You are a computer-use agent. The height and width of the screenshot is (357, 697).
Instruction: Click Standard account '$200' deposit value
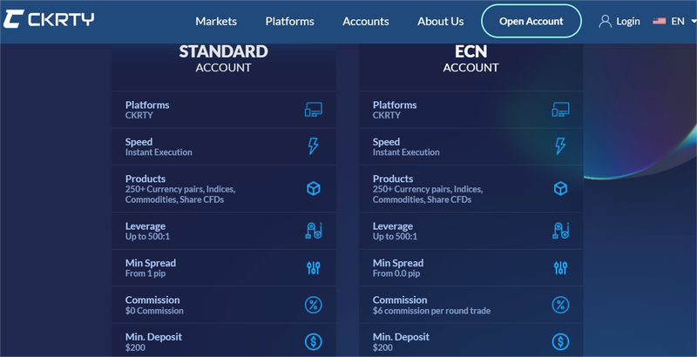[135, 347]
